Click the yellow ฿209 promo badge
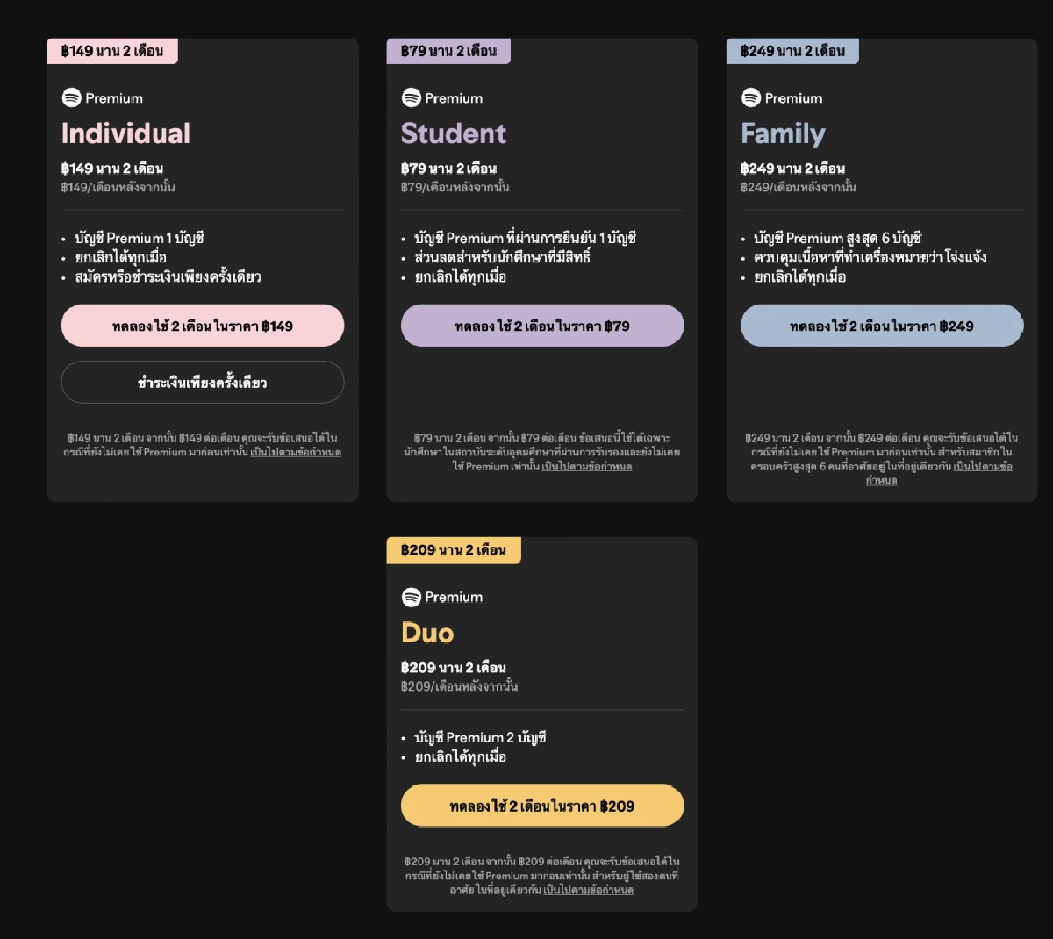Image resolution: width=1053 pixels, height=939 pixels. pos(454,550)
